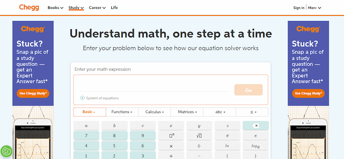The width and height of the screenshot is (344, 159).
Task: Add a system of equations
Action: point(100,98)
